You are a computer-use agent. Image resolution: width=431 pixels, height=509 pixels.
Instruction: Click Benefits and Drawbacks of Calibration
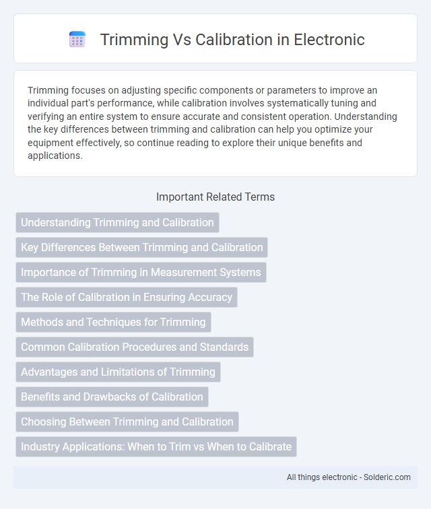tap(112, 397)
